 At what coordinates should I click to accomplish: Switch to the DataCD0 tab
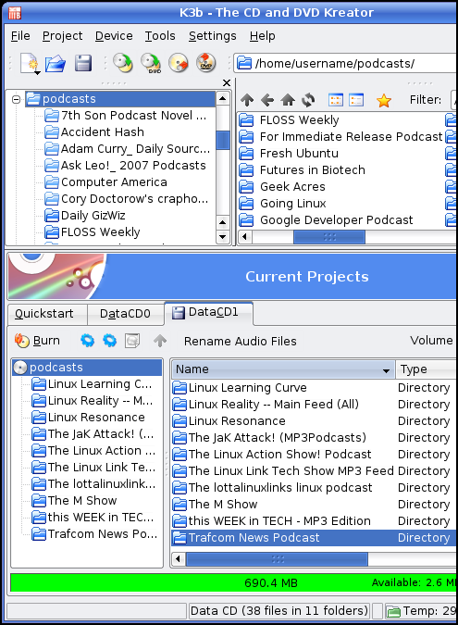click(x=126, y=314)
